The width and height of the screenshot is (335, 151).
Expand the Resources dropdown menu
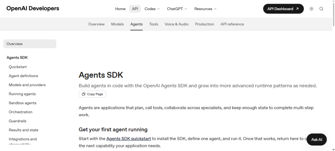pos(205,9)
